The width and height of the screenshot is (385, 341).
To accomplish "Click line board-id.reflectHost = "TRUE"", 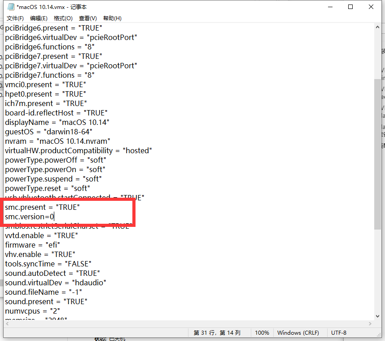I will 56,113.
